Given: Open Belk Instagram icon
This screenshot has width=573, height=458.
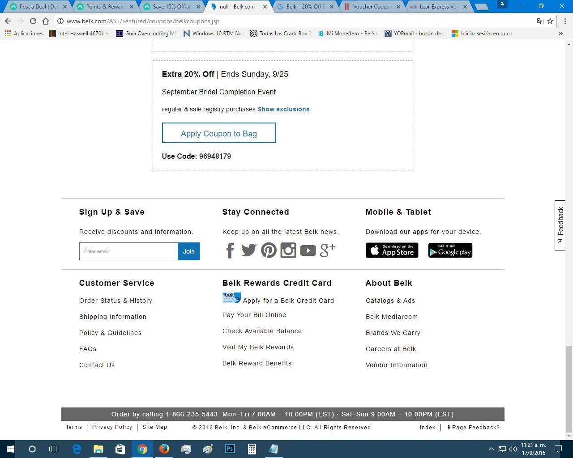Looking at the screenshot, I should [x=288, y=250].
